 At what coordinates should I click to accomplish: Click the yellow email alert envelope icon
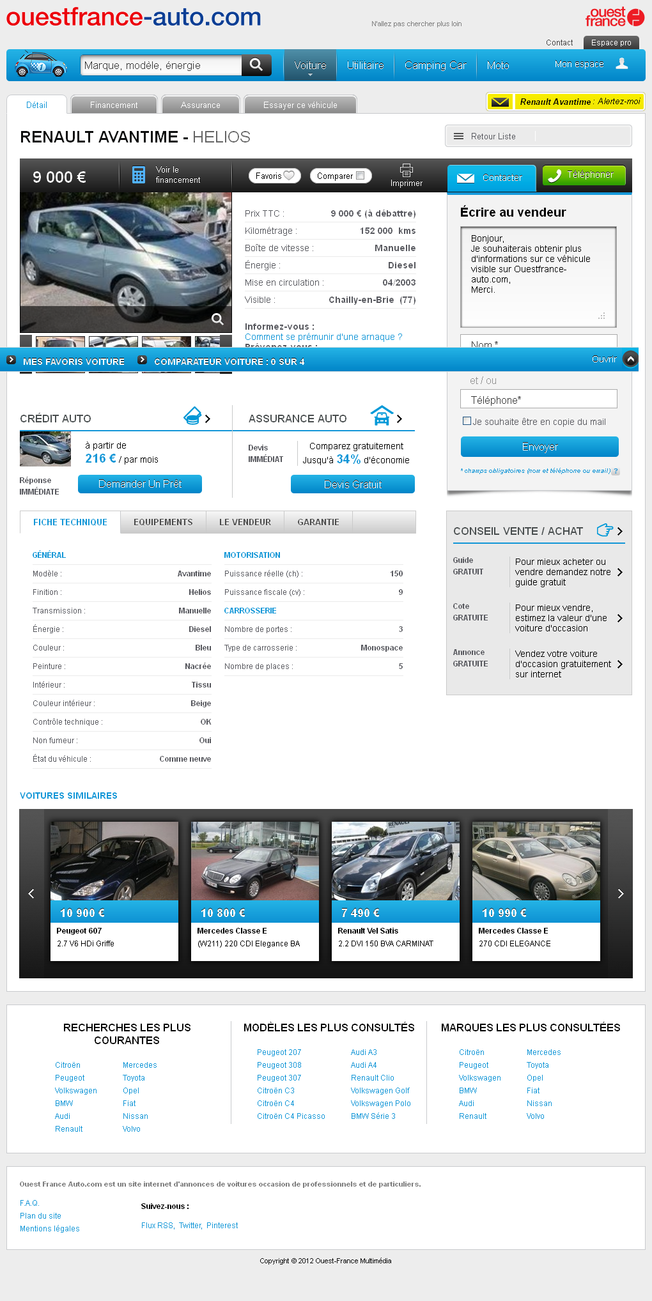tap(501, 102)
